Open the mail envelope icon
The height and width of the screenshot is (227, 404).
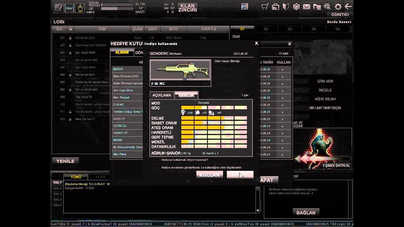(306, 7)
